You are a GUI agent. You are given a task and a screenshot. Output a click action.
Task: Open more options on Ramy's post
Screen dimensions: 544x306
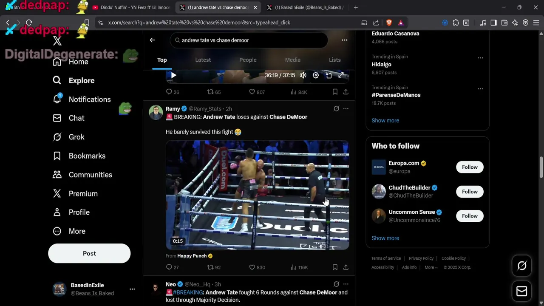(x=346, y=109)
